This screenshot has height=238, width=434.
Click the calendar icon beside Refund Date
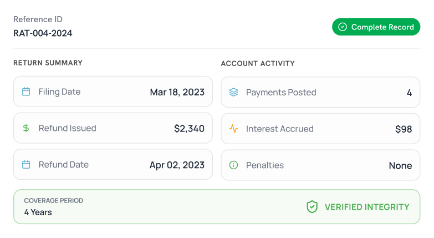[26, 165]
